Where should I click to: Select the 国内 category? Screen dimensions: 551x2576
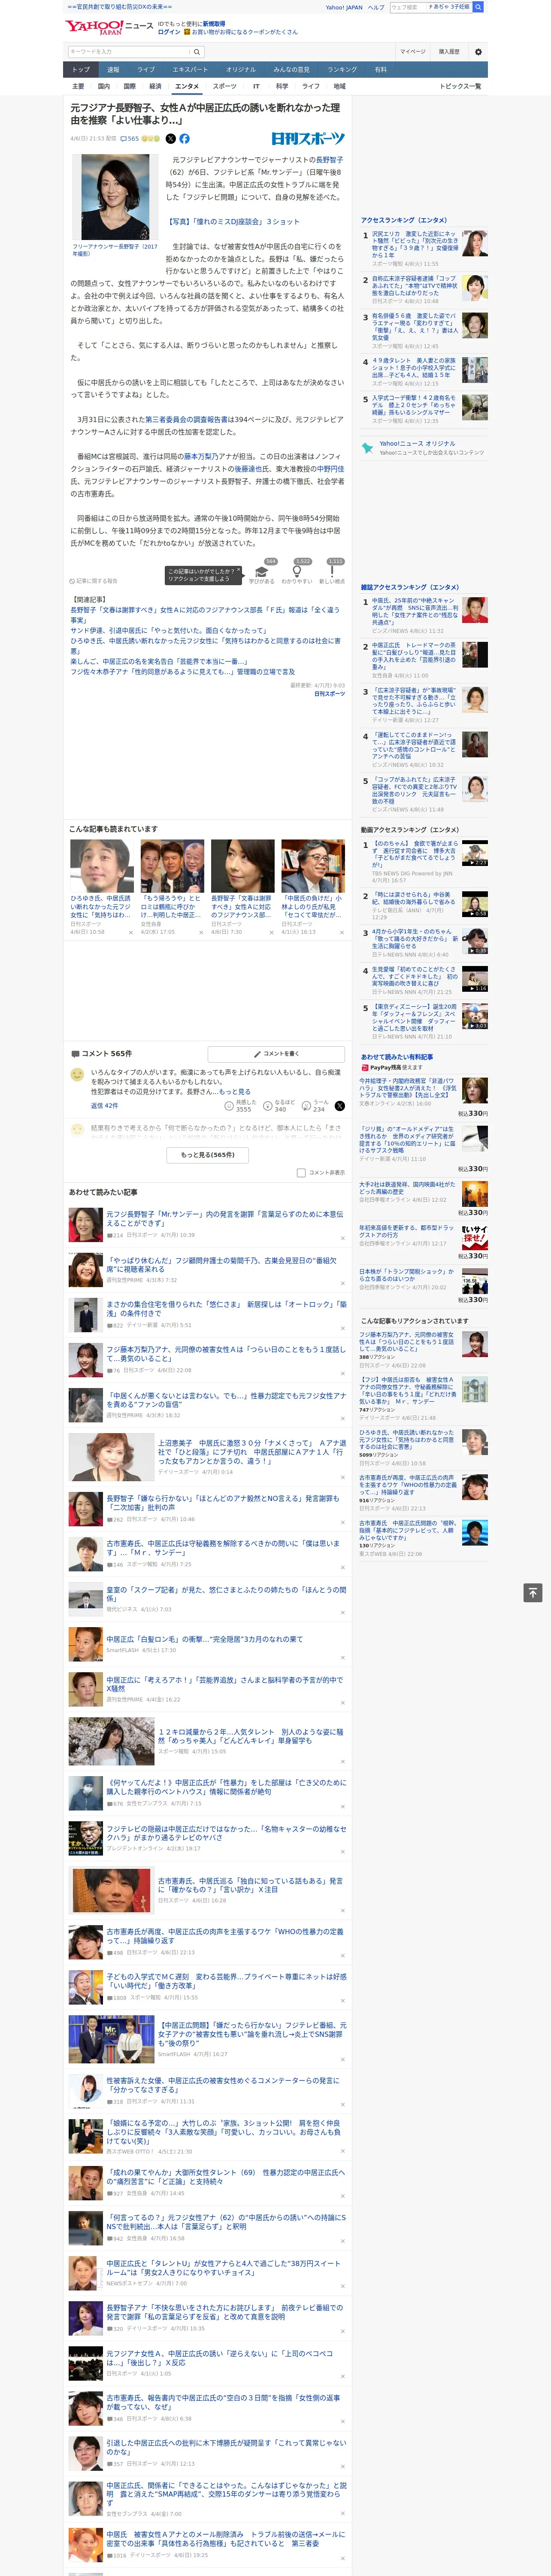[x=104, y=86]
